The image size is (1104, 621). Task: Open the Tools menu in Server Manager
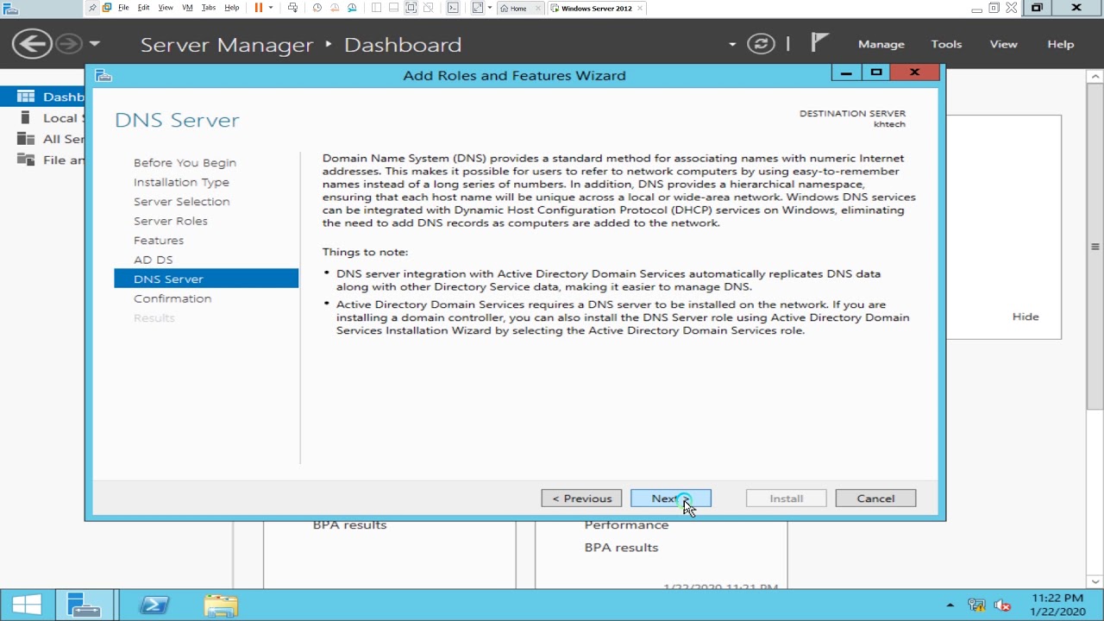946,44
